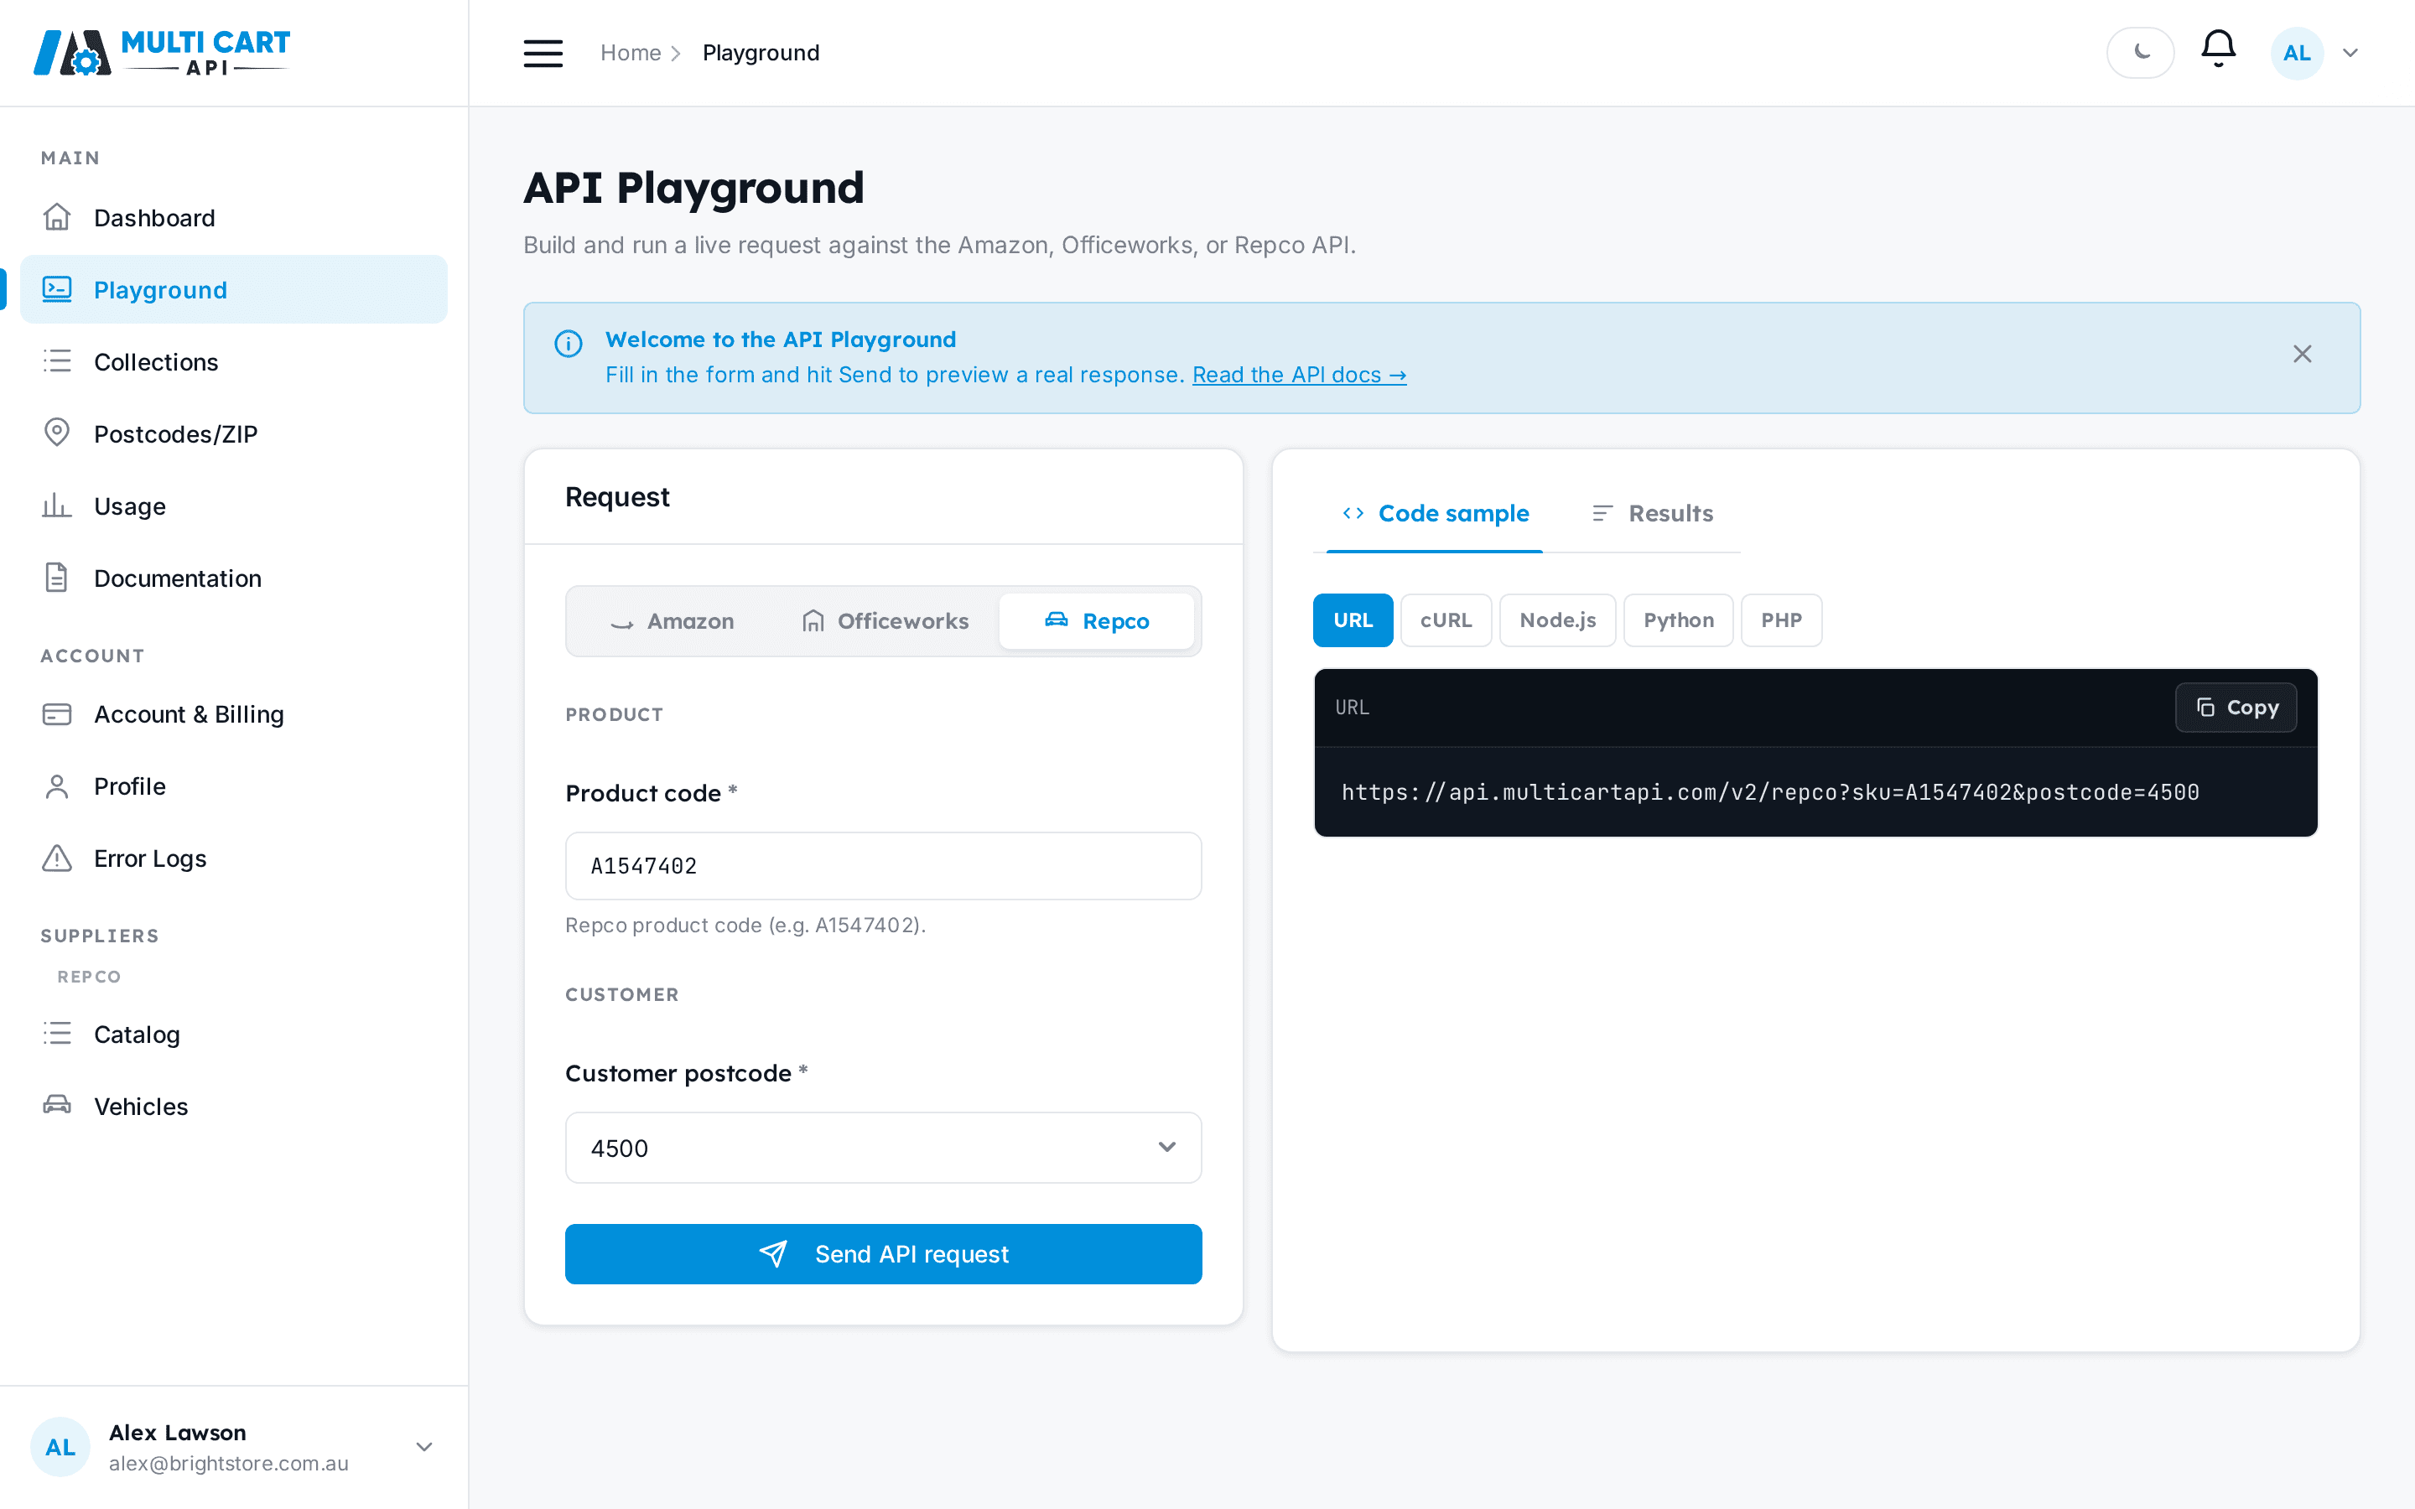
Task: Click the Playground terminal icon
Action: [x=57, y=289]
